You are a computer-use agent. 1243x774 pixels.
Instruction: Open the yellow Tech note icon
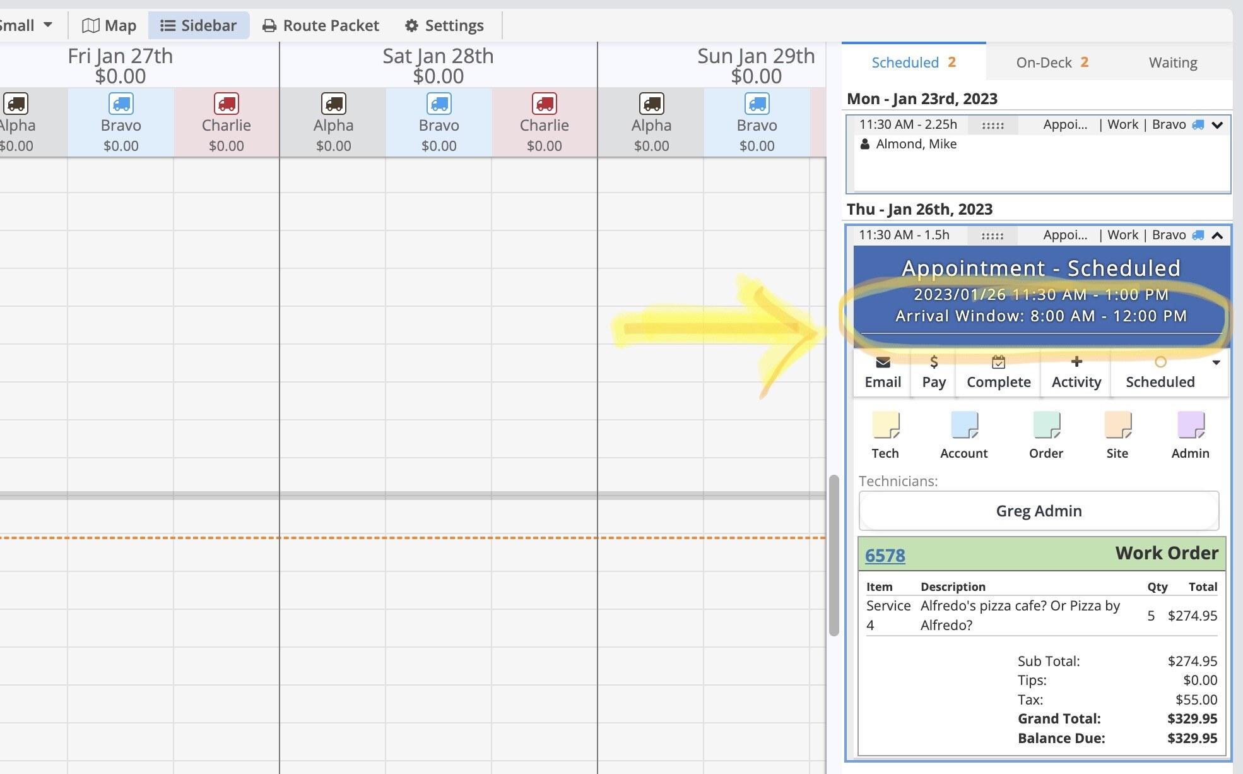tap(885, 425)
